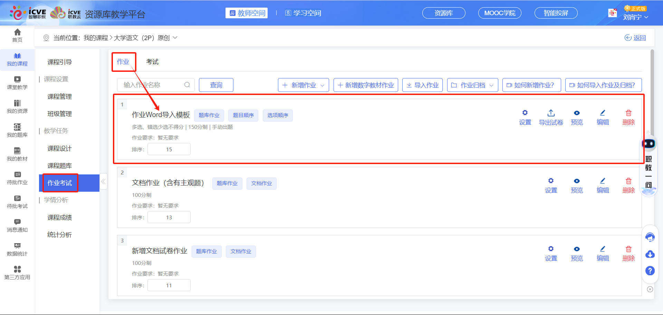Click the blue help question mark icon
This screenshot has height=315, width=663.
pyautogui.click(x=650, y=271)
